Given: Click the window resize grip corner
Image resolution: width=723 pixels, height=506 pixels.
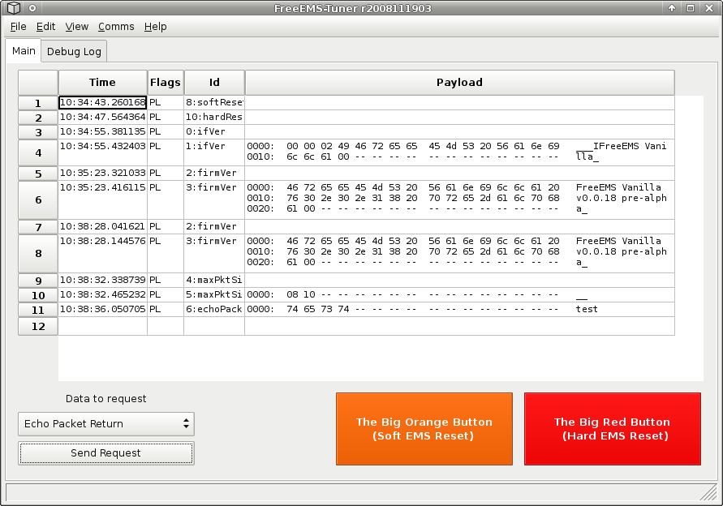Looking at the screenshot, I should click(x=708, y=493).
